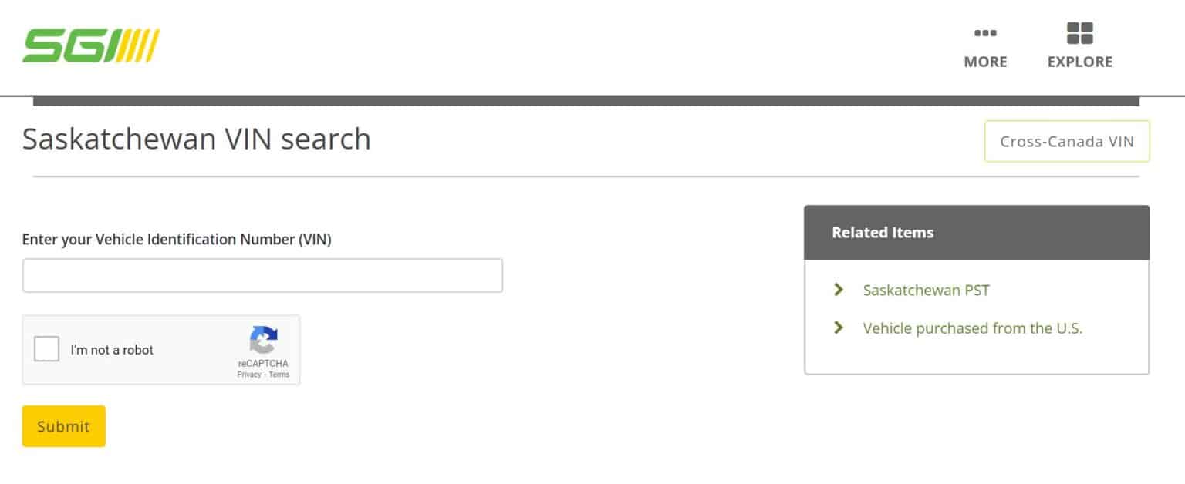The image size is (1185, 484).
Task: Select the MORE menu label
Action: (x=985, y=62)
